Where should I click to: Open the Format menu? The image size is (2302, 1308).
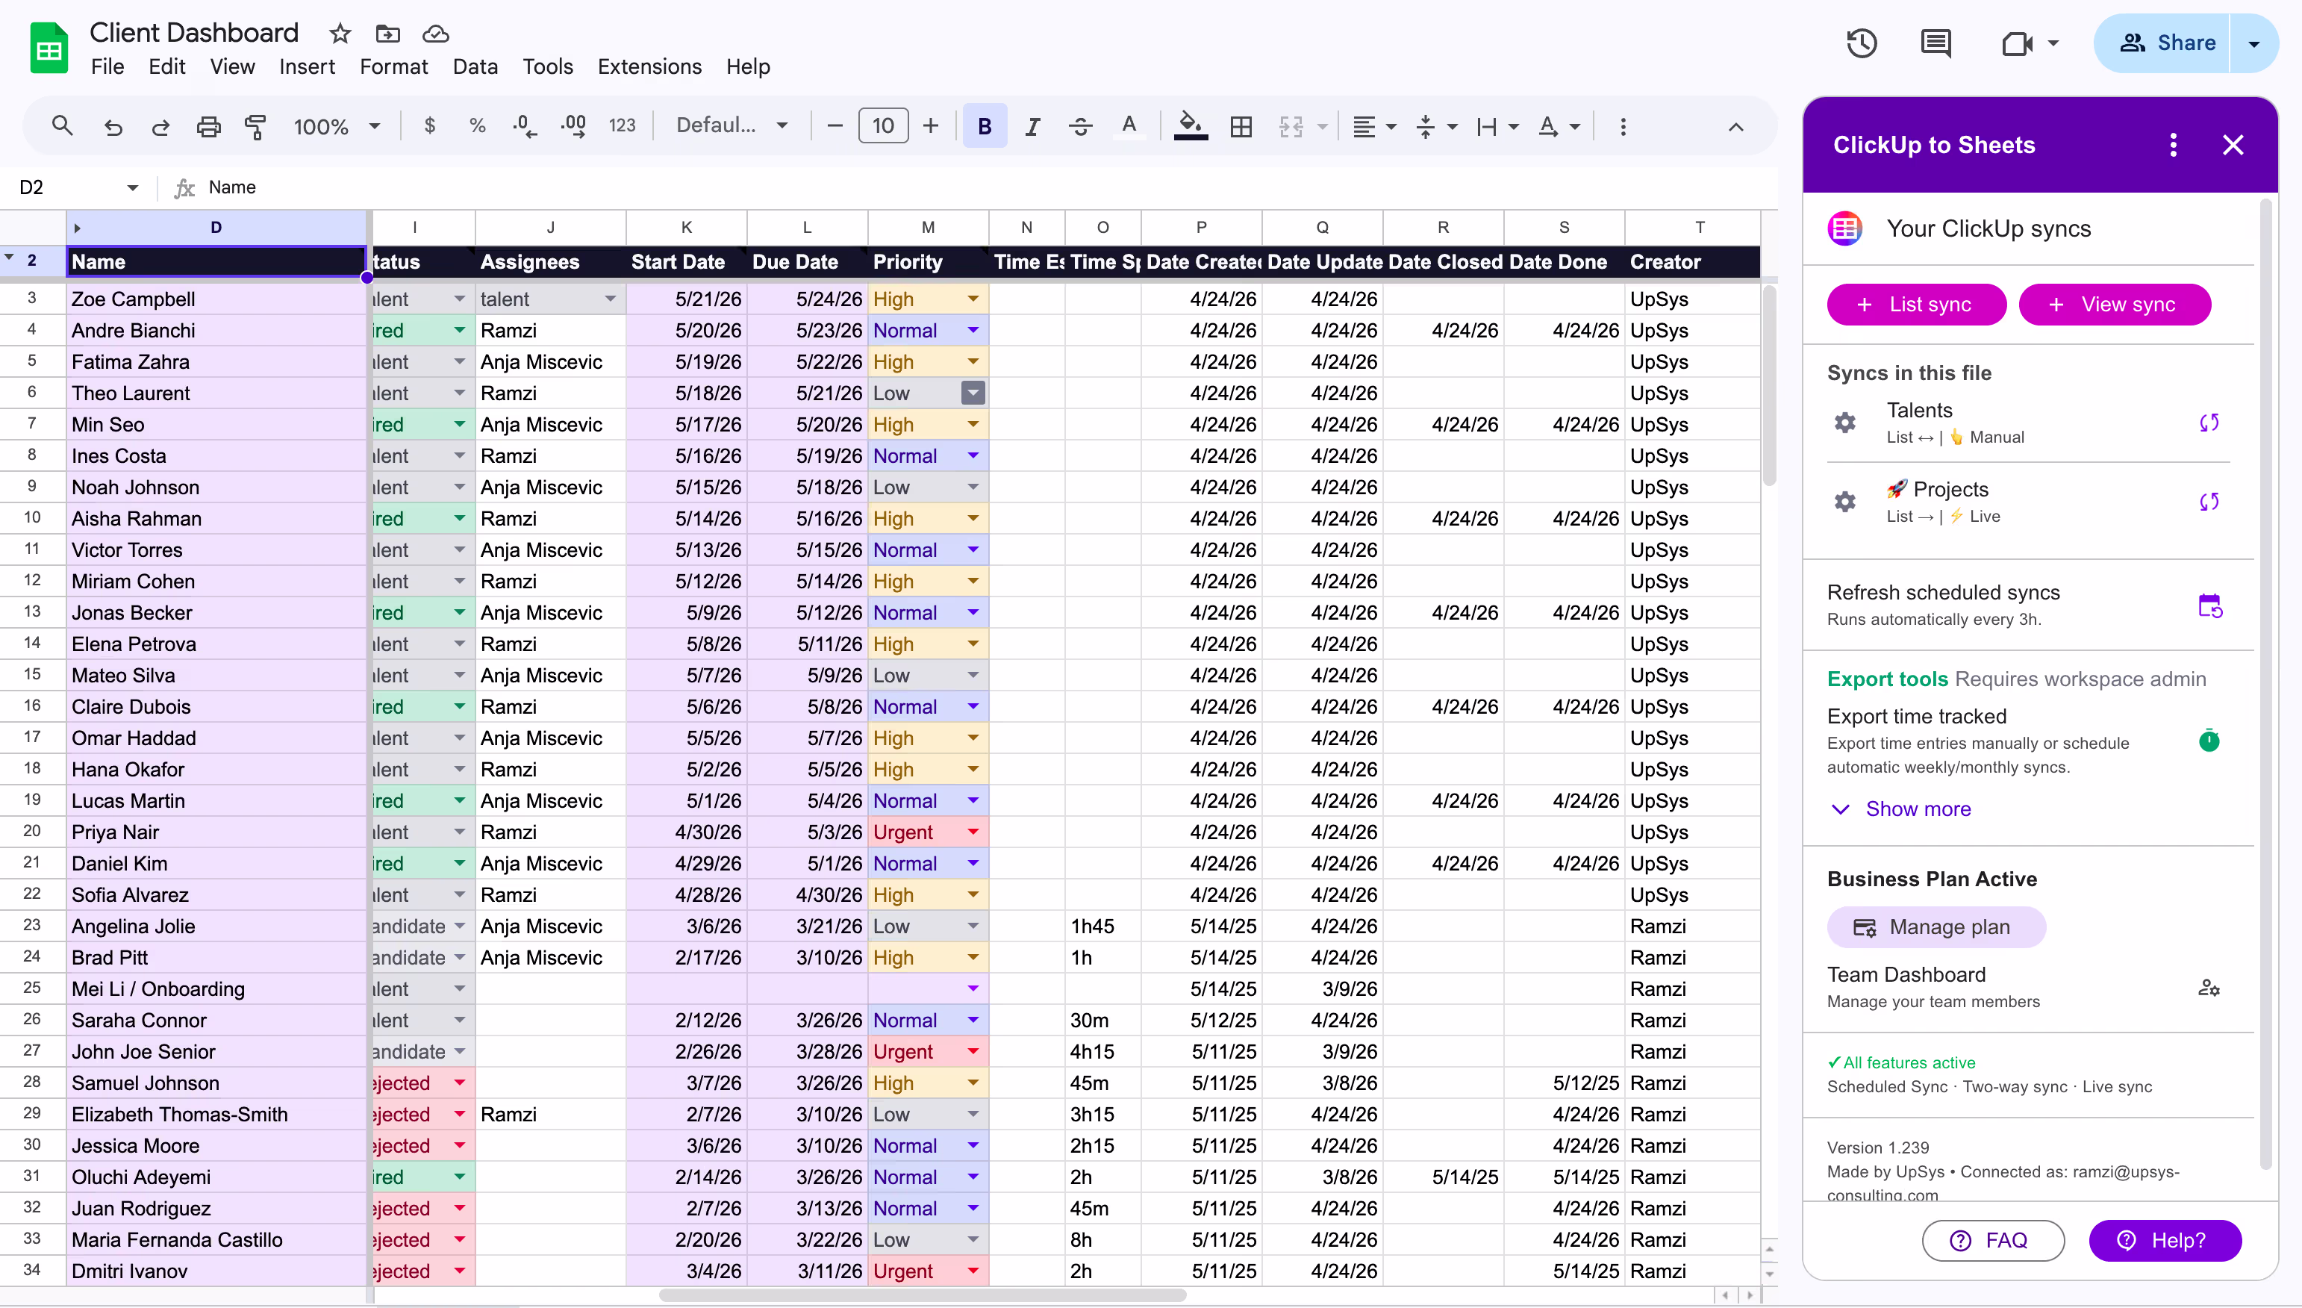(x=393, y=66)
